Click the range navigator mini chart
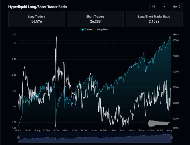 point(95,137)
